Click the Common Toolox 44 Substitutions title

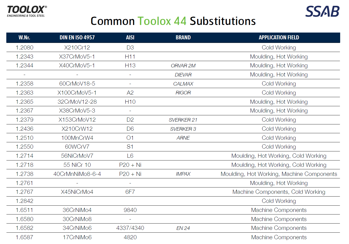pyautogui.click(x=173, y=21)
